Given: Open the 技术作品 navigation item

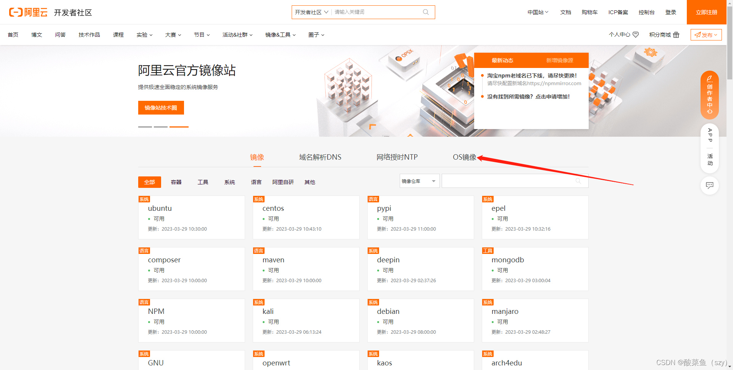Looking at the screenshot, I should [x=89, y=35].
